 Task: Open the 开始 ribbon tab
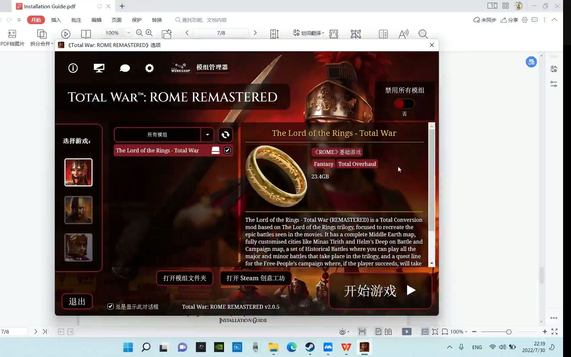tap(36, 20)
